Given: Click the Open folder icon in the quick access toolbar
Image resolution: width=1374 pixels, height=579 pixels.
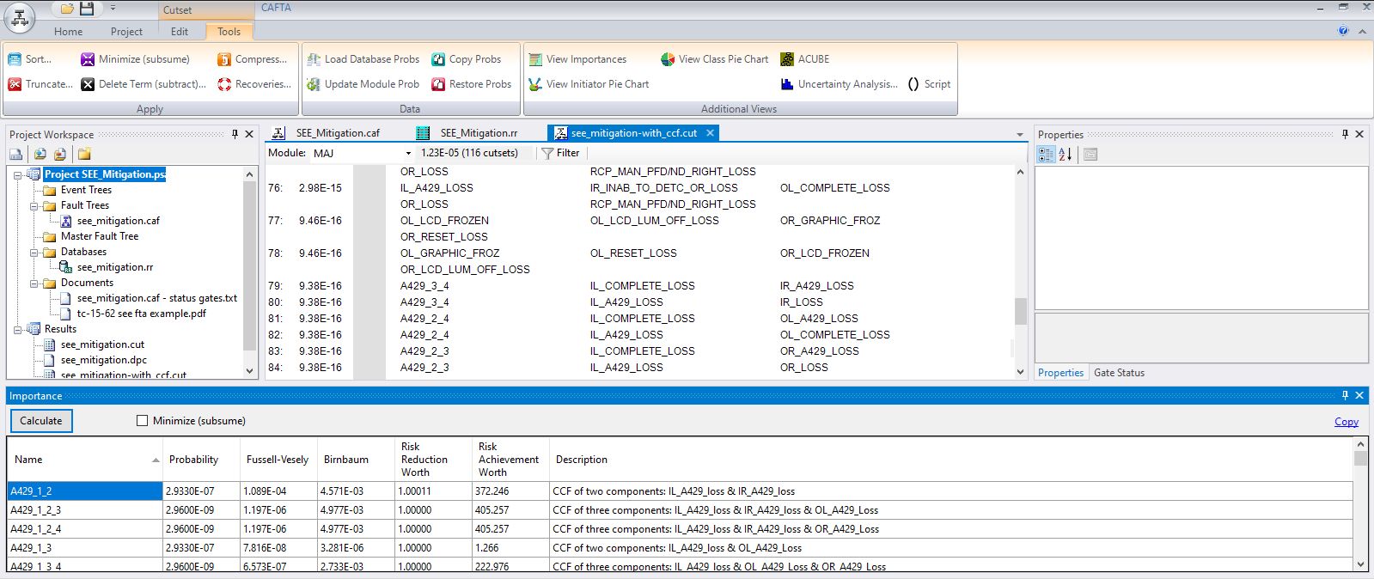Looking at the screenshot, I should tap(66, 9).
